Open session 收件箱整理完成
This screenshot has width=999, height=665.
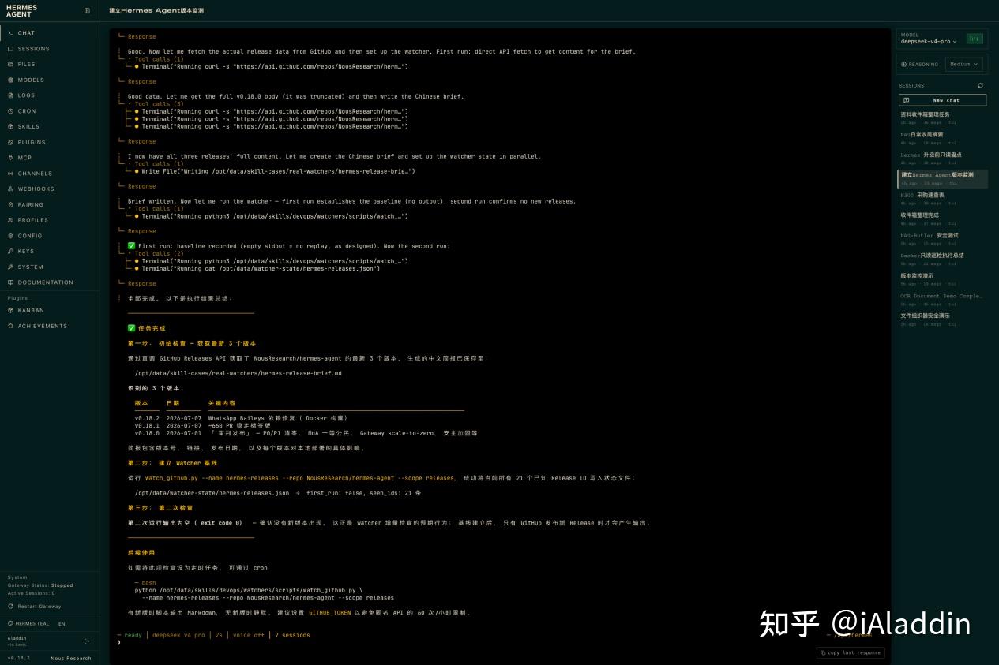(942, 218)
